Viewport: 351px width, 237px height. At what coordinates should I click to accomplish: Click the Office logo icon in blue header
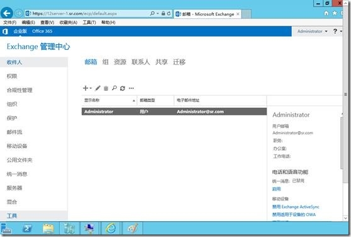5,32
